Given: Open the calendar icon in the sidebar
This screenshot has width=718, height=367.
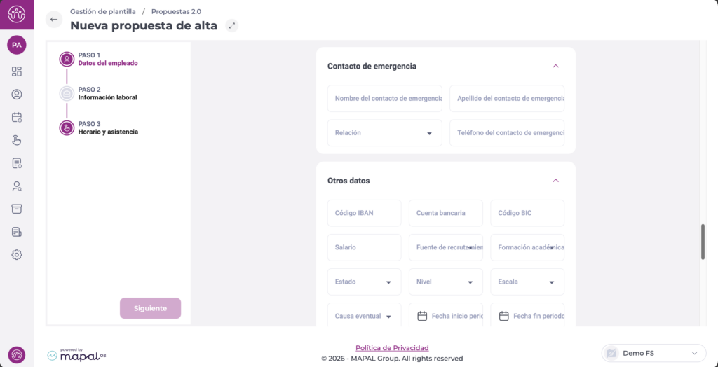Looking at the screenshot, I should point(17,117).
